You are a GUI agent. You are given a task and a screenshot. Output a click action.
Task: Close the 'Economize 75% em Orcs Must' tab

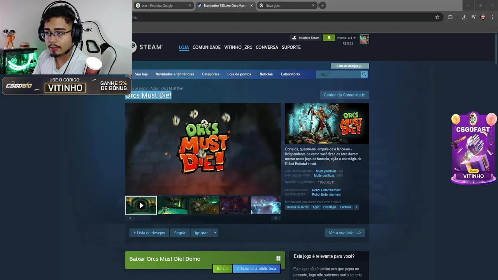(252, 5)
